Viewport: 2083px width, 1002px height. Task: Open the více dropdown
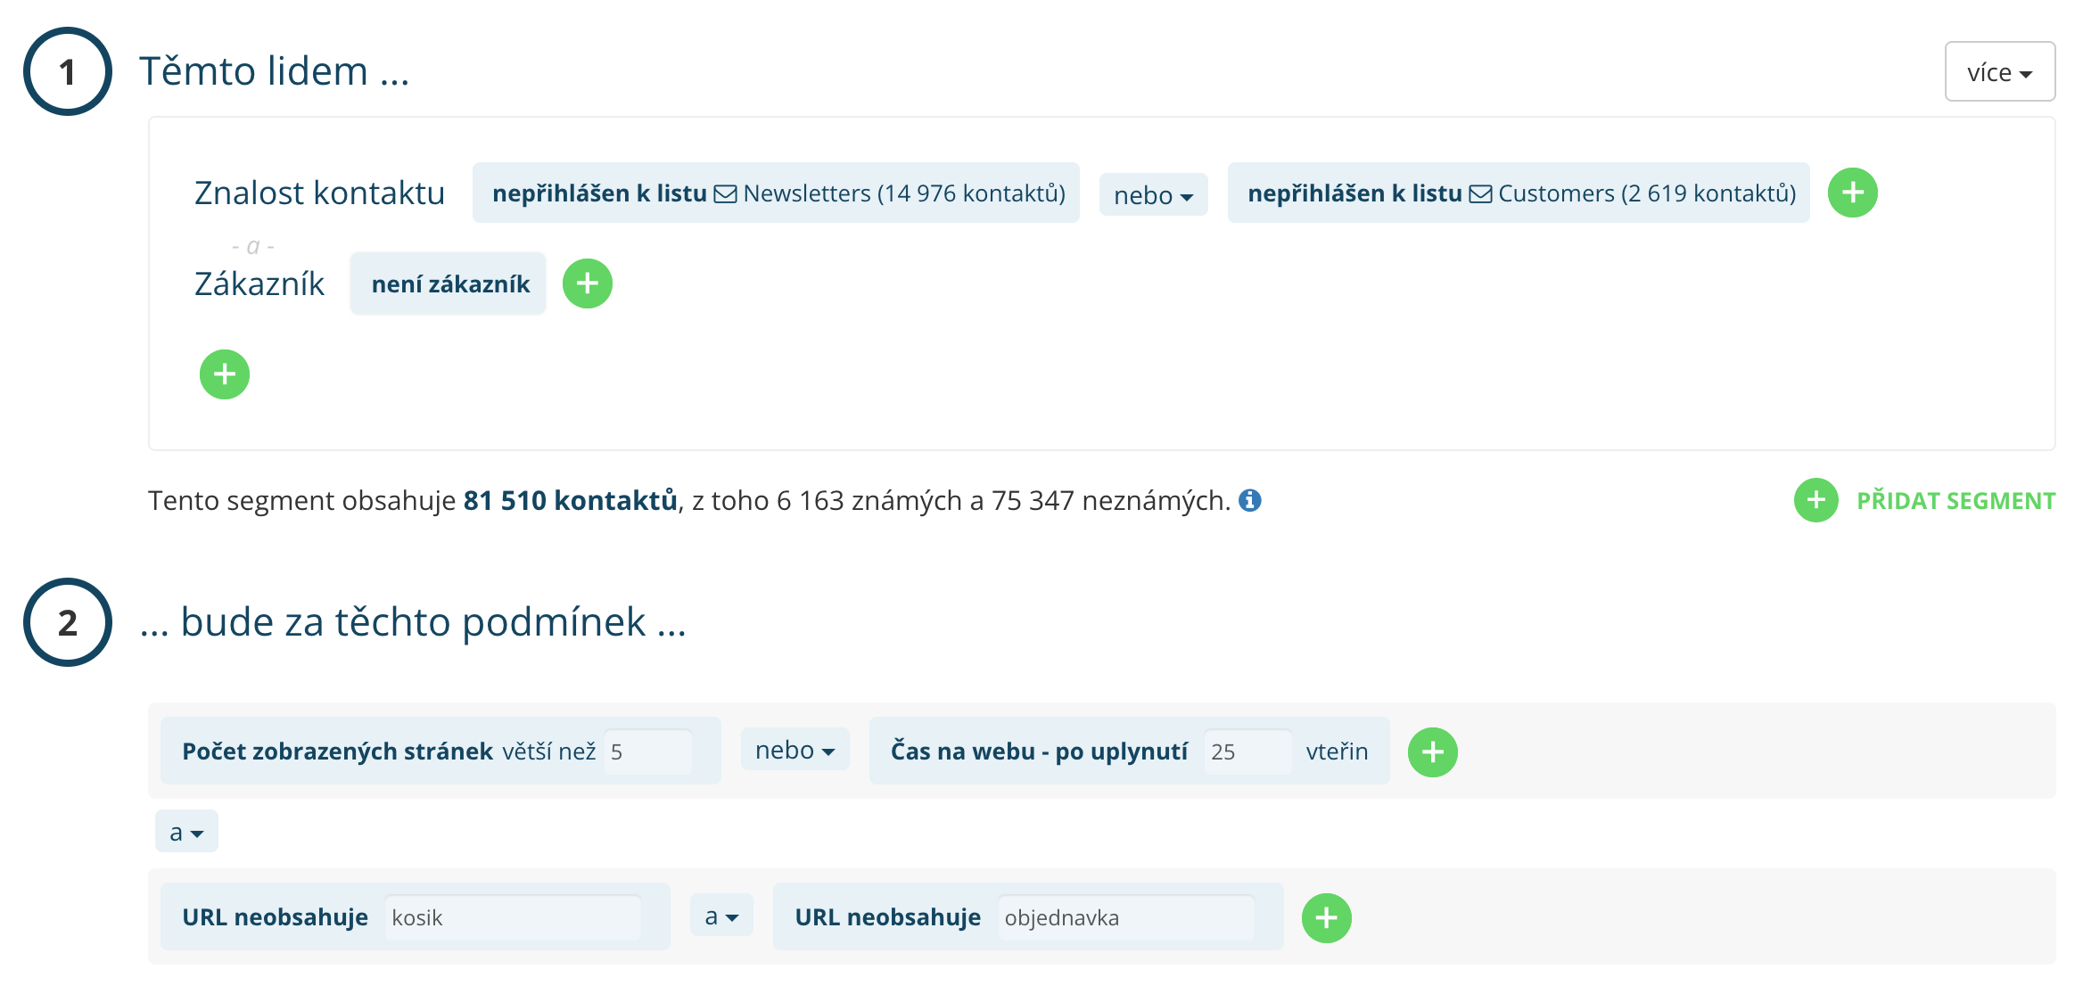[x=1999, y=71]
